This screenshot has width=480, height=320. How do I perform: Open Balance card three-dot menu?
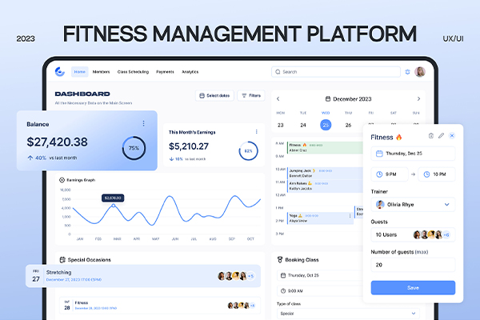[x=144, y=123]
